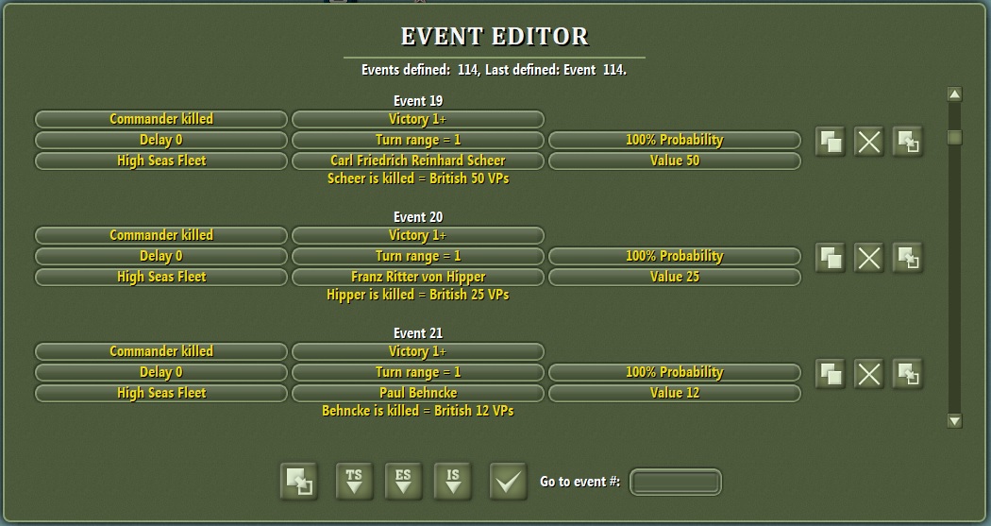Copy Event 20 with the duplicate icon
Screen dimensions: 991x526
tap(831, 258)
